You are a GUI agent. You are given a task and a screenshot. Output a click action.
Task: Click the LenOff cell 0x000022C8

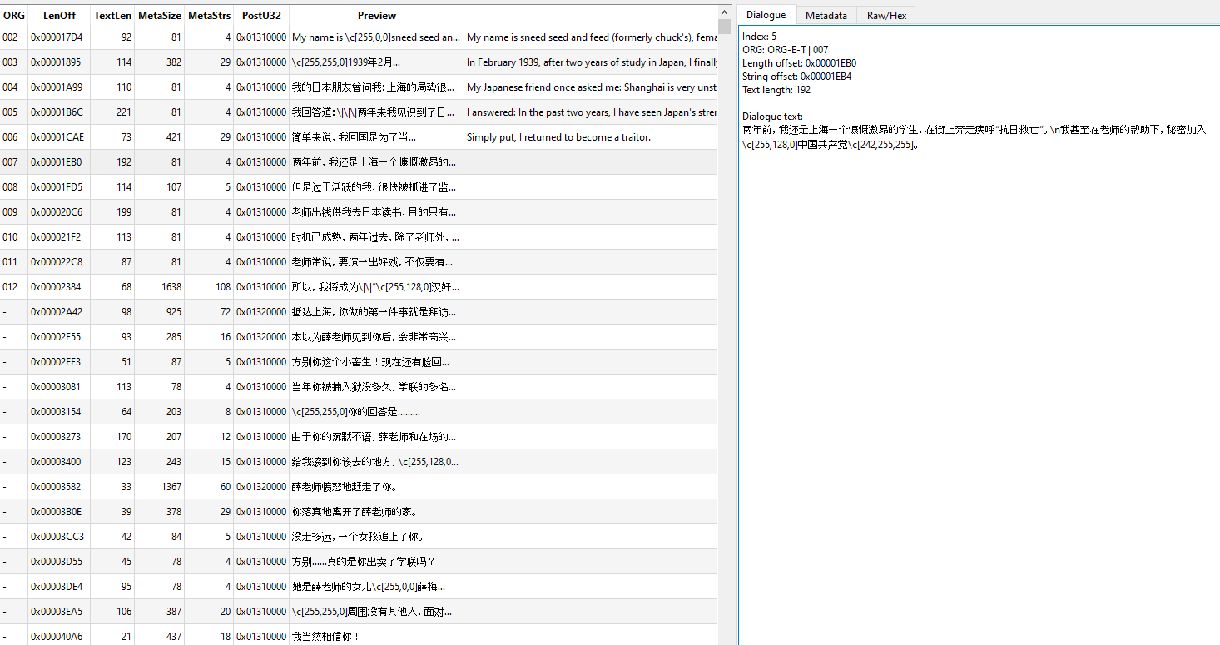[57, 262]
